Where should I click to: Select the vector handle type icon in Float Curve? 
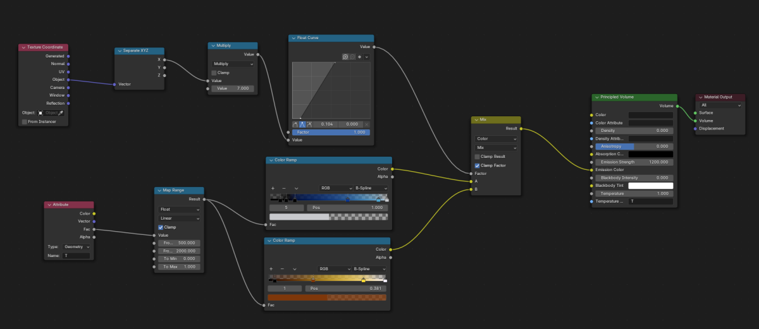point(302,124)
